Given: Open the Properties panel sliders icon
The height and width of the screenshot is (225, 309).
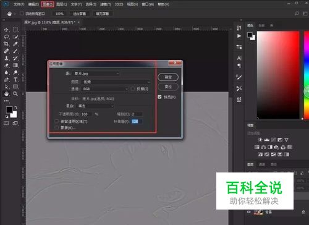Looking at the screenshot, I should coord(239,47).
